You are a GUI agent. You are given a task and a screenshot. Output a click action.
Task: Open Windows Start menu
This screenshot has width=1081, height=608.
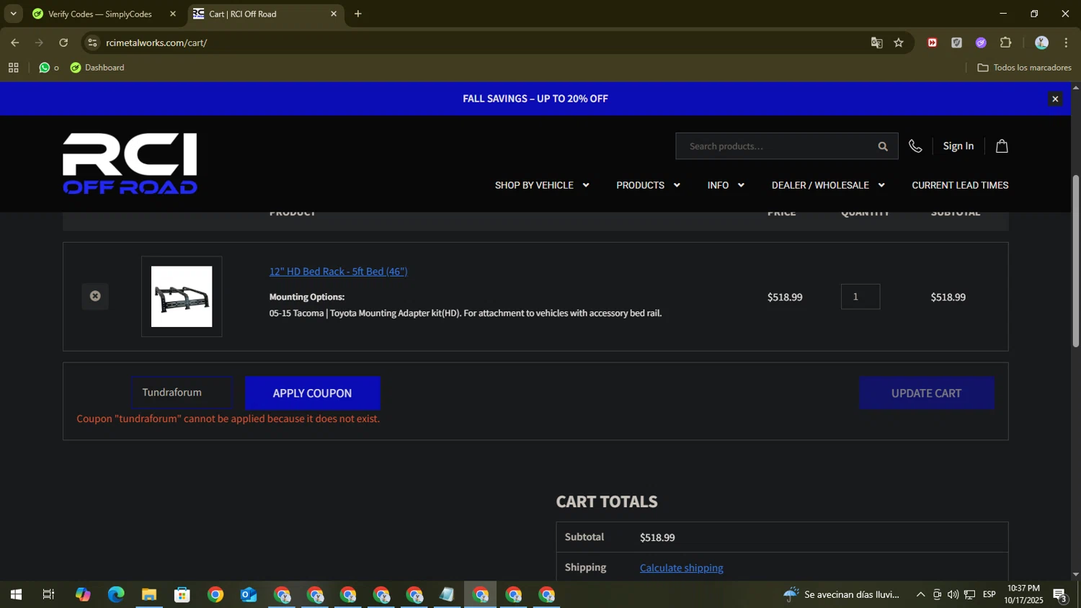tap(15, 594)
